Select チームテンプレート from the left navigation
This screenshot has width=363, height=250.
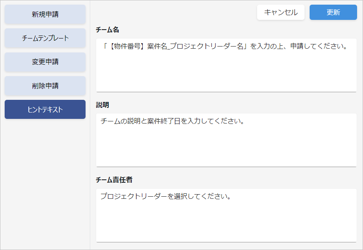[x=45, y=38]
